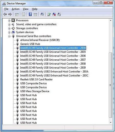Select eHome Infrared Receiver (USBCIR)

40,40
